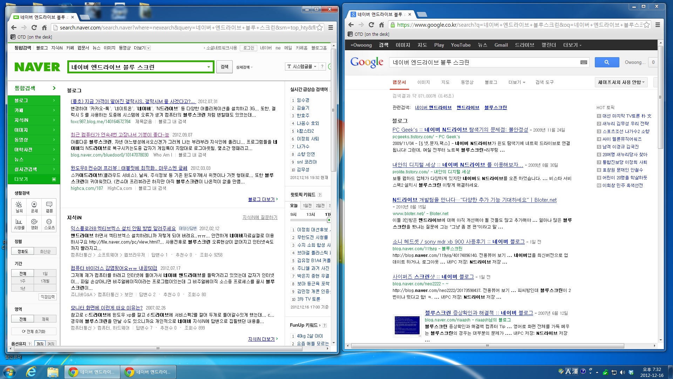Viewport: 673px width, 379px height.
Task: Expand 통합검색 sidebar header arrow
Action: [x=54, y=88]
